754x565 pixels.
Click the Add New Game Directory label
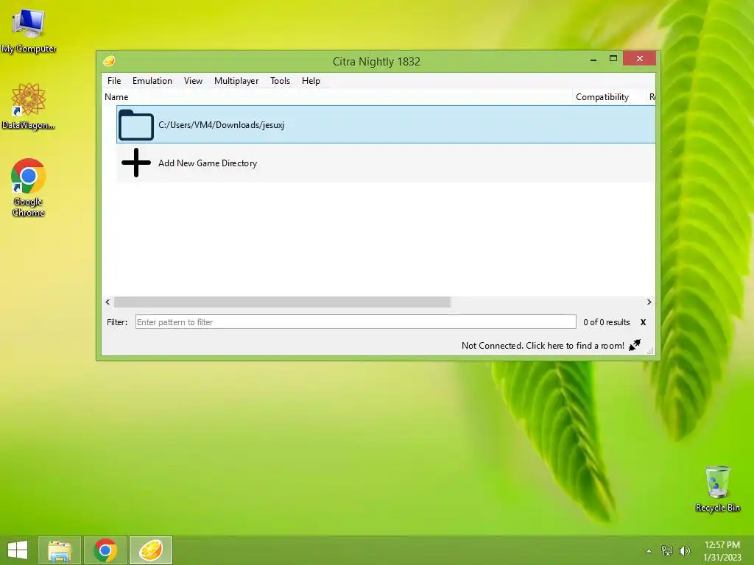click(208, 163)
